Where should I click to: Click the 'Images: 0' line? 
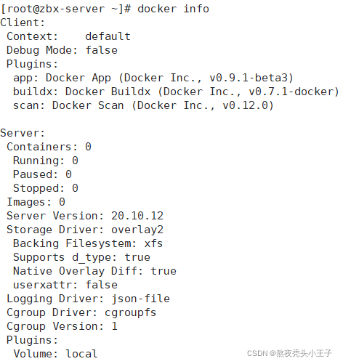[x=36, y=202]
